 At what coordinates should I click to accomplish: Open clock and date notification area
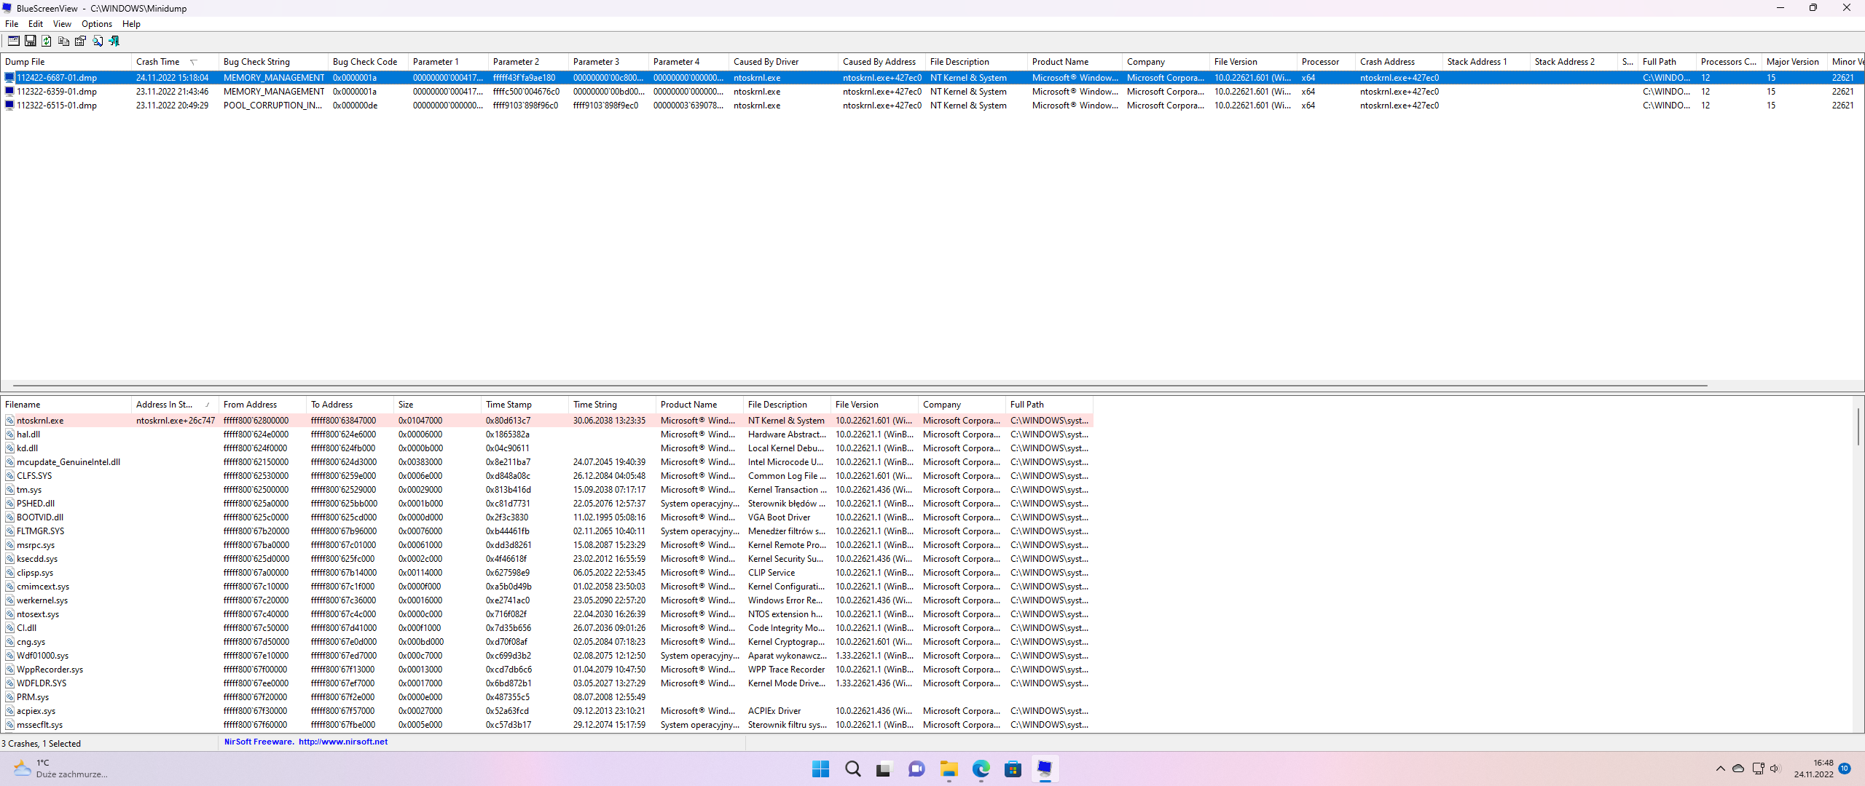pyautogui.click(x=1814, y=769)
